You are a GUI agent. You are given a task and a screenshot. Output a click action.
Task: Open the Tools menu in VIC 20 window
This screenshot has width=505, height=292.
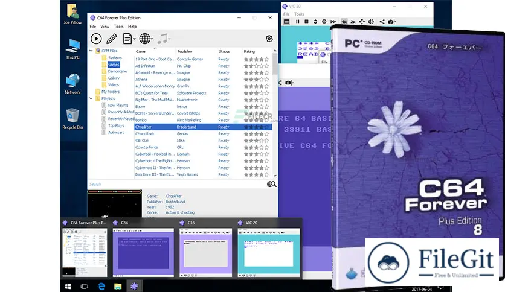[x=299, y=14]
